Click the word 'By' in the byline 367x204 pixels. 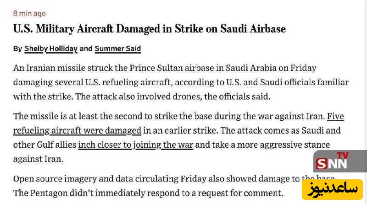click(x=17, y=49)
